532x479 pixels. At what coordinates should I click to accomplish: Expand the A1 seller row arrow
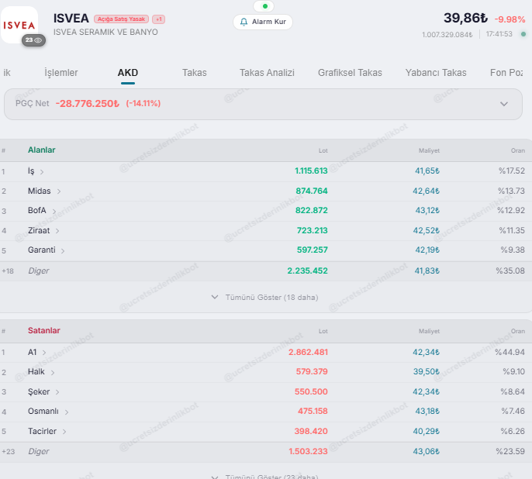click(x=44, y=353)
